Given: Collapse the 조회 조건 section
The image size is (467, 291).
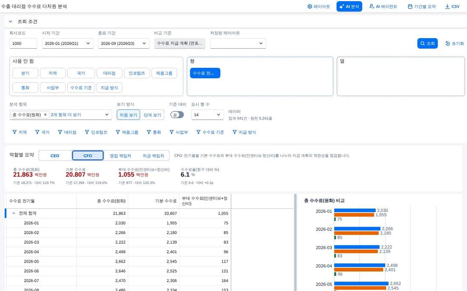Looking at the screenshot, I should (x=11, y=22).
